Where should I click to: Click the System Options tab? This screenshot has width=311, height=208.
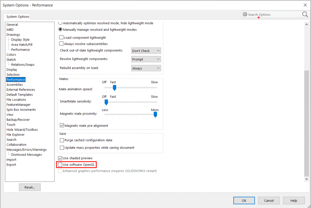click(x=18, y=17)
